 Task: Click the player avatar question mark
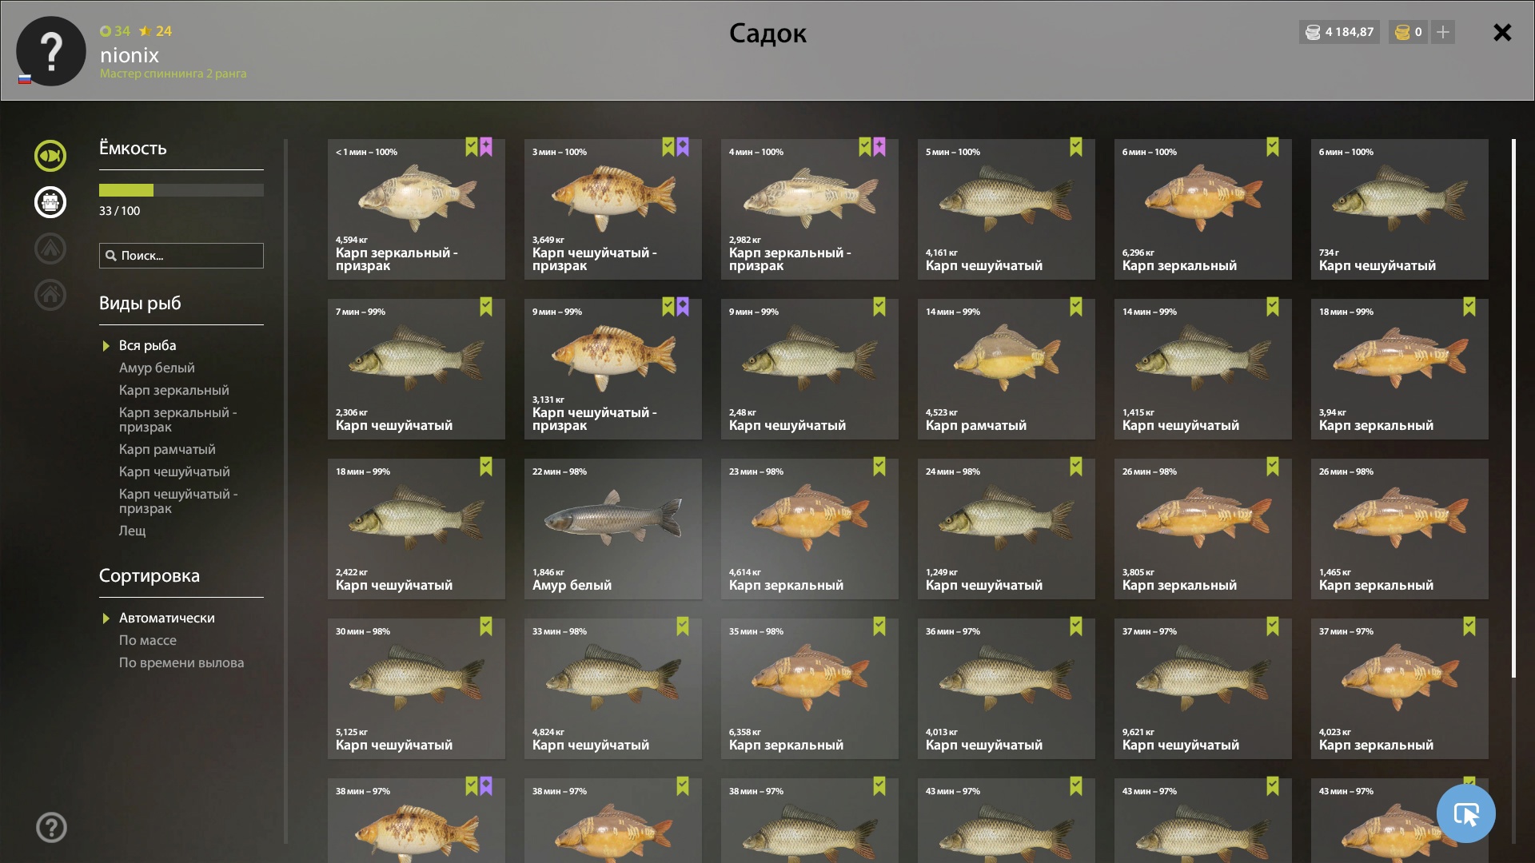point(51,51)
